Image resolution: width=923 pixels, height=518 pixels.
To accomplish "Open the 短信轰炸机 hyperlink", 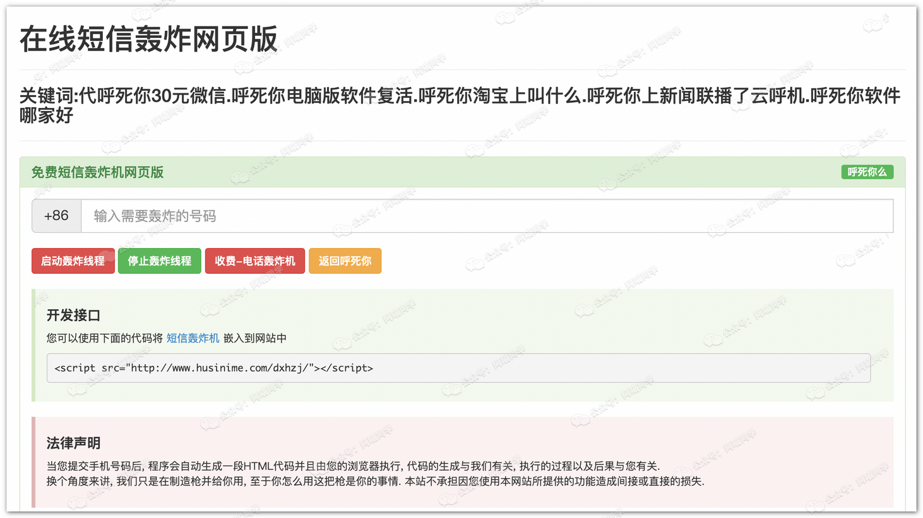I will (193, 339).
